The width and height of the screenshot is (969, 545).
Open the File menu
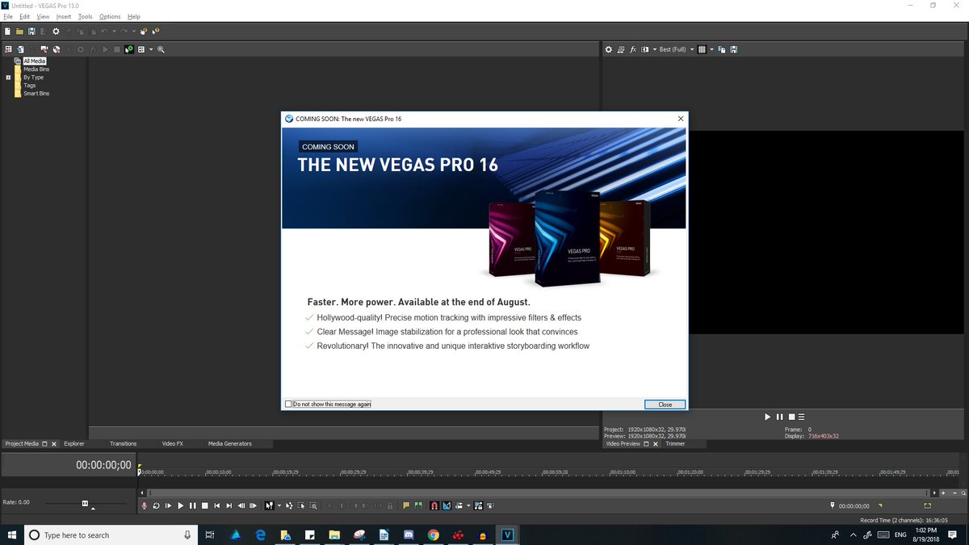point(8,16)
